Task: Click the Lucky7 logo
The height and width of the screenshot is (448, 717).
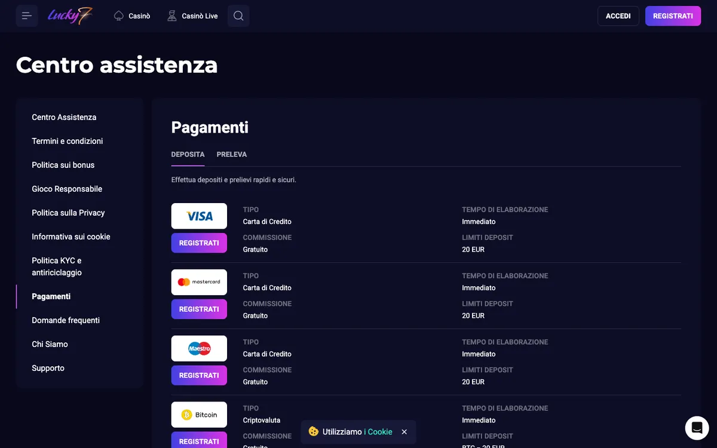Action: coord(70,16)
